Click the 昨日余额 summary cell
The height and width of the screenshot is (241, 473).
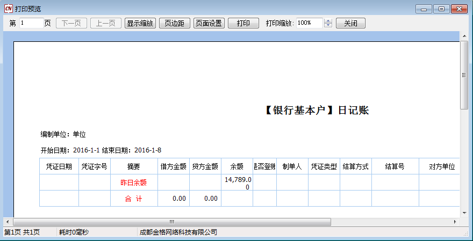click(x=134, y=182)
